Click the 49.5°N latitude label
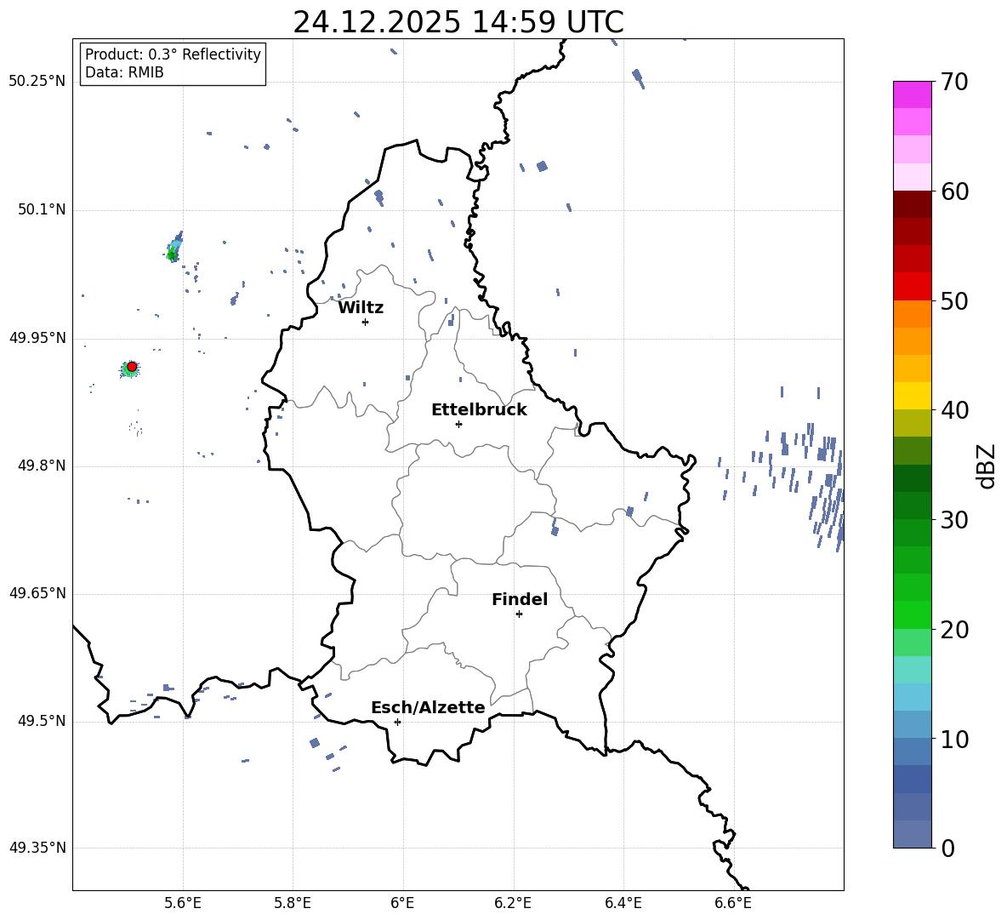This screenshot has height=920, width=1007. (42, 721)
